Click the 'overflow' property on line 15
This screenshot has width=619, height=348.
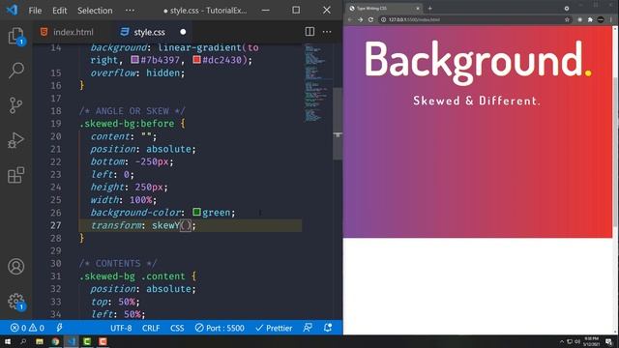[x=113, y=73]
